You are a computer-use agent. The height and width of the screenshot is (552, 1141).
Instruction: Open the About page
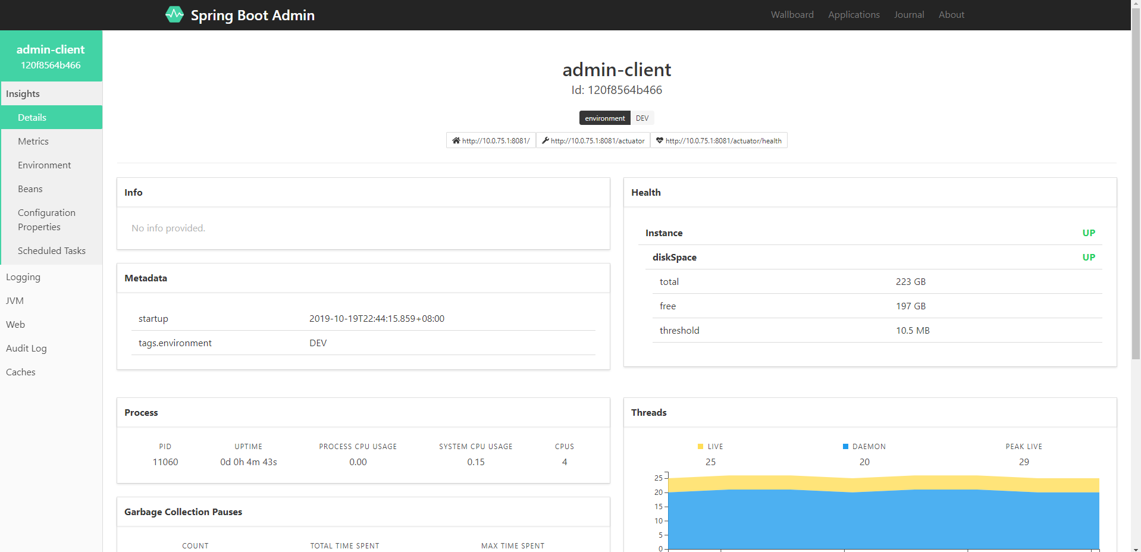(952, 15)
